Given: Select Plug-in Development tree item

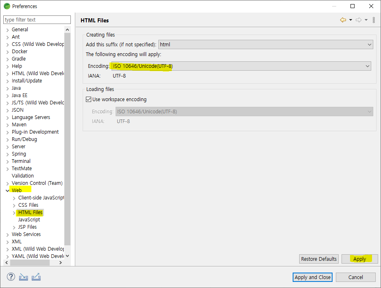Looking at the screenshot, I should click(35, 132).
